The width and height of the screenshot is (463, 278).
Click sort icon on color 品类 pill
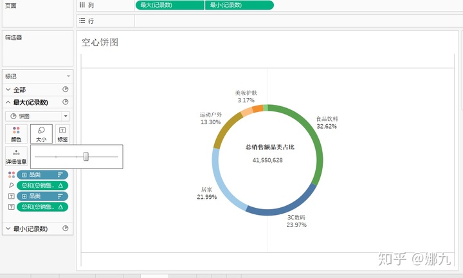(60, 175)
